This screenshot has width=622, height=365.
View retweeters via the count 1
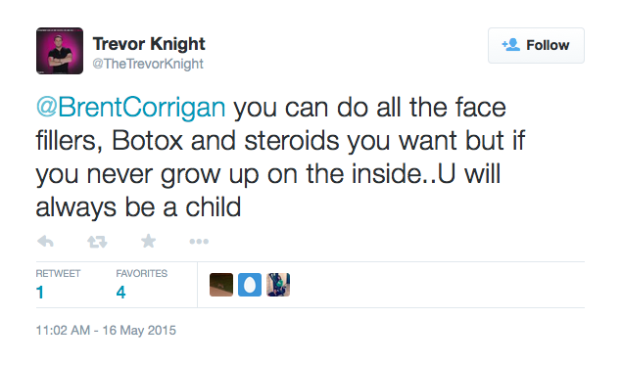39,293
